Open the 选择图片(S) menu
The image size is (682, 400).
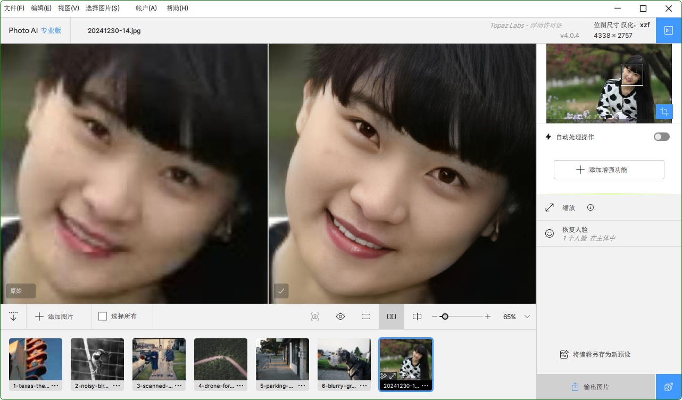[103, 9]
